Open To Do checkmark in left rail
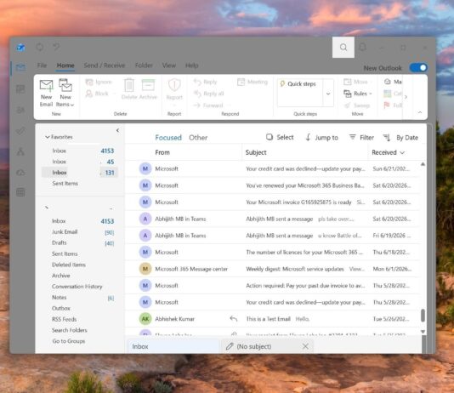This screenshot has height=393, width=454. pos(20,131)
